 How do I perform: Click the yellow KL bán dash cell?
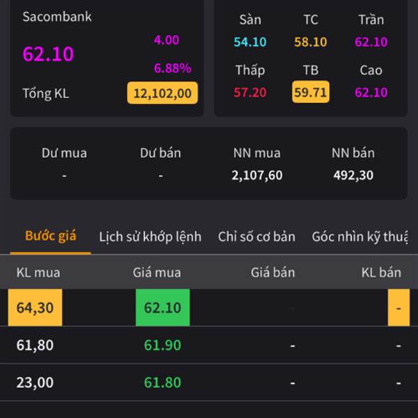pos(398,308)
